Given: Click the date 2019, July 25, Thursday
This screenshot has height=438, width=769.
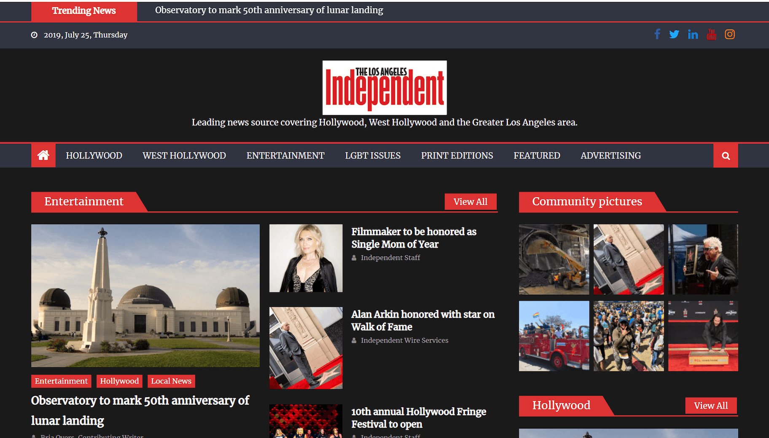Looking at the screenshot, I should pyautogui.click(x=86, y=35).
